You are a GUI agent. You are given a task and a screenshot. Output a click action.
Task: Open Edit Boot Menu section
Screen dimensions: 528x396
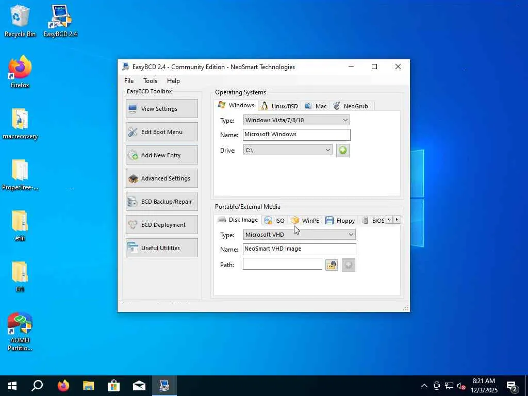pyautogui.click(x=161, y=131)
